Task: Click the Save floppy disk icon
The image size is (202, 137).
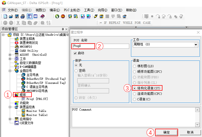Action: coord(17,16)
